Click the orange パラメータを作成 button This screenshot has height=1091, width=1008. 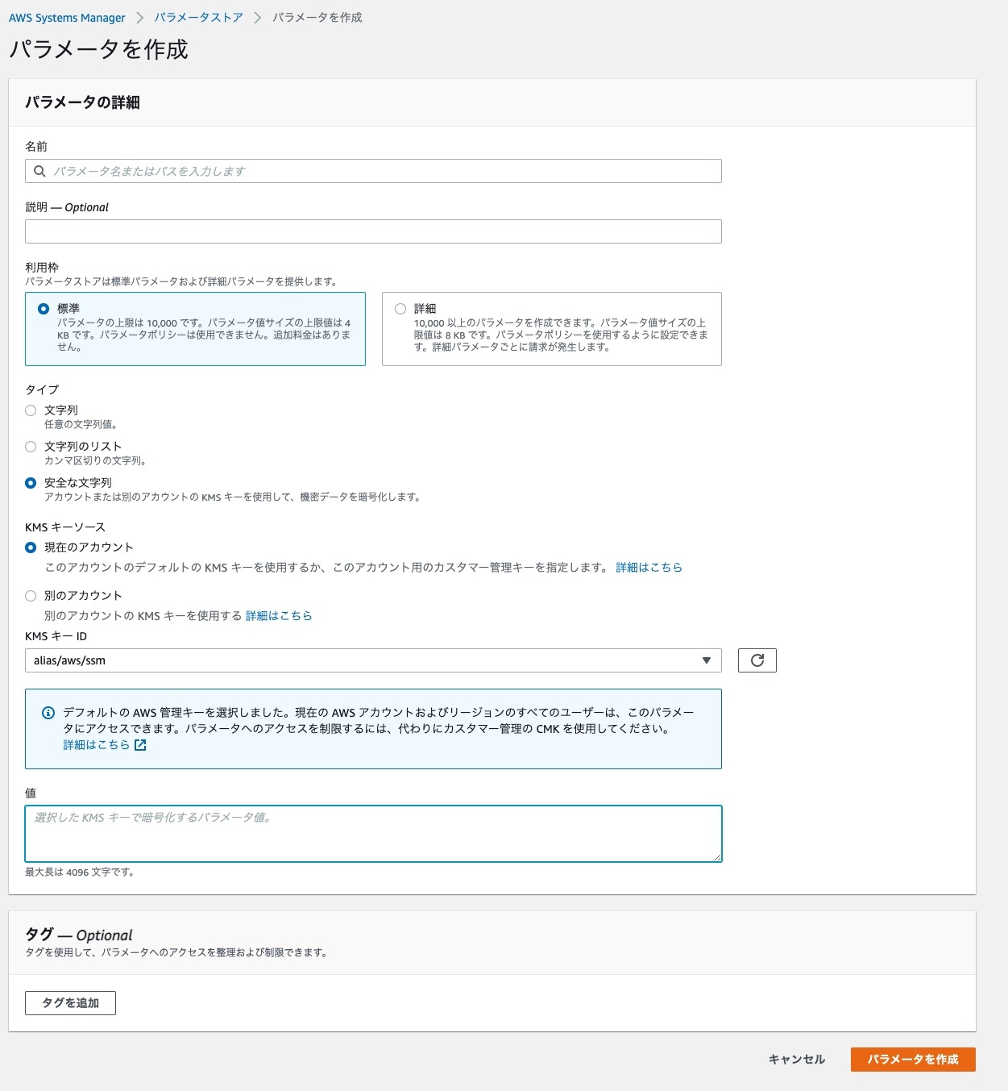(x=912, y=1060)
